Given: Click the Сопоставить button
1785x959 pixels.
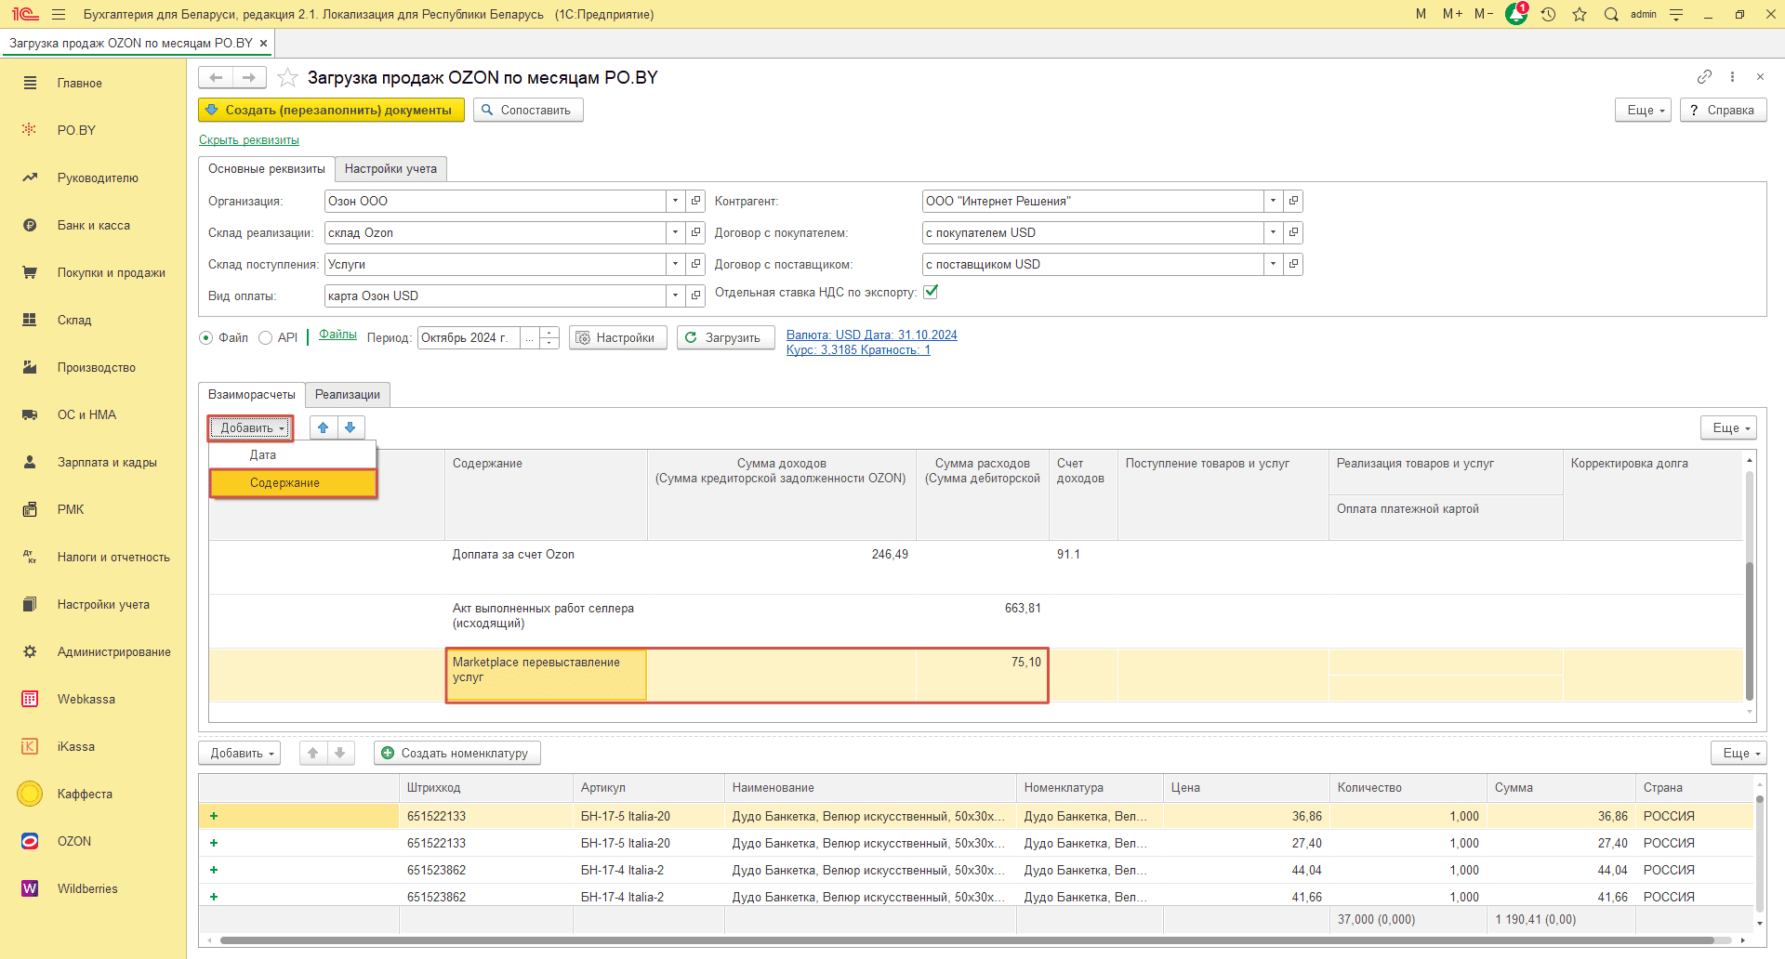Looking at the screenshot, I should pos(528,110).
